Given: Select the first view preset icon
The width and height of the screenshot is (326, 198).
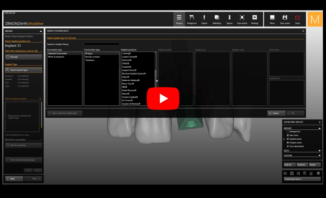Looking at the screenshot, I should tap(285, 174).
